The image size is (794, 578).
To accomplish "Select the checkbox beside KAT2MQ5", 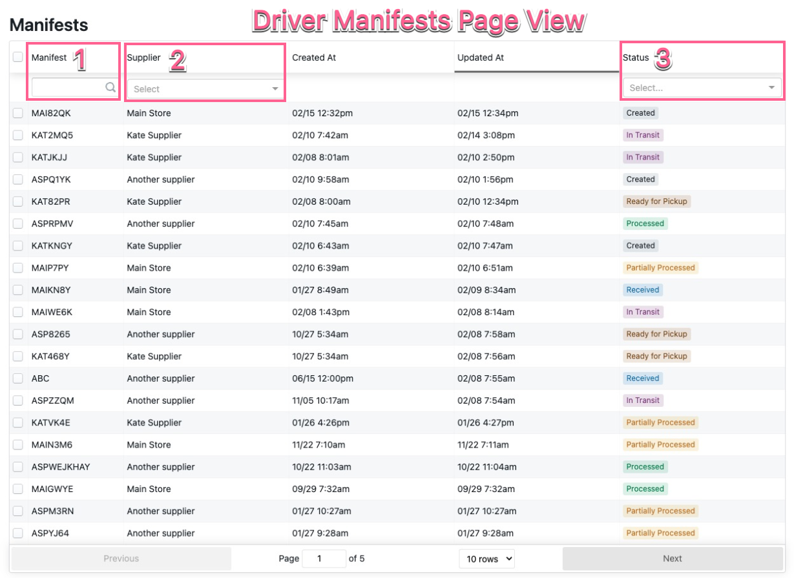I will [18, 136].
